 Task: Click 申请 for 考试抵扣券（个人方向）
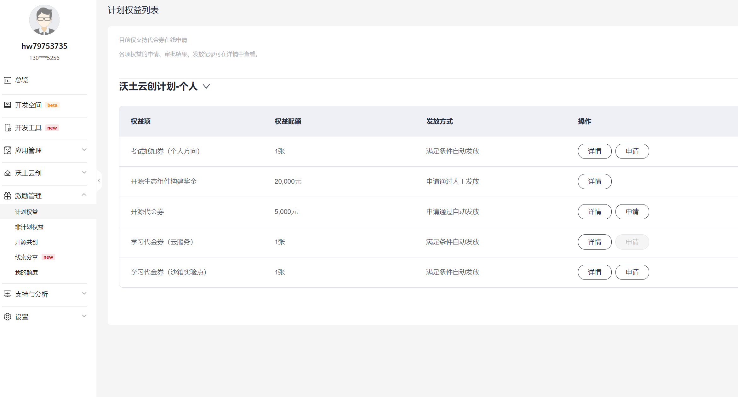632,151
